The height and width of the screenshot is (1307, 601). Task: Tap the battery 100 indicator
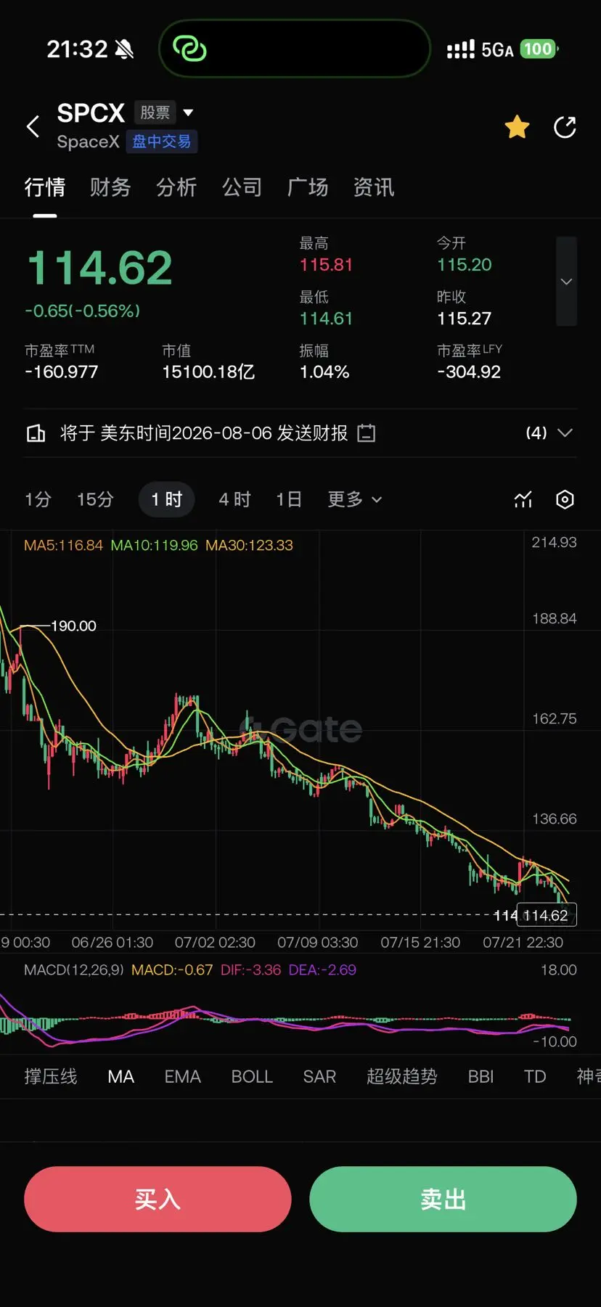point(539,49)
